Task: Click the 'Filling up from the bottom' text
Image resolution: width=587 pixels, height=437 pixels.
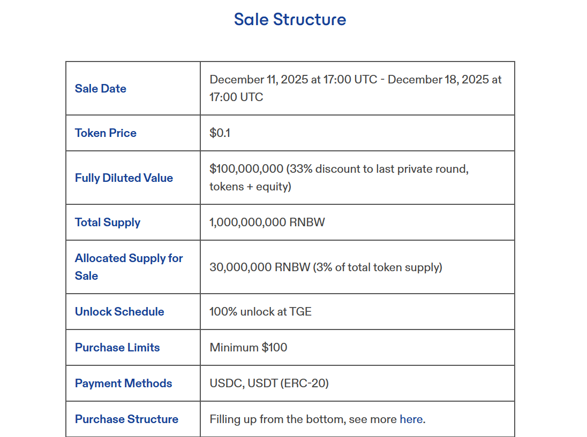Action: [x=276, y=419]
